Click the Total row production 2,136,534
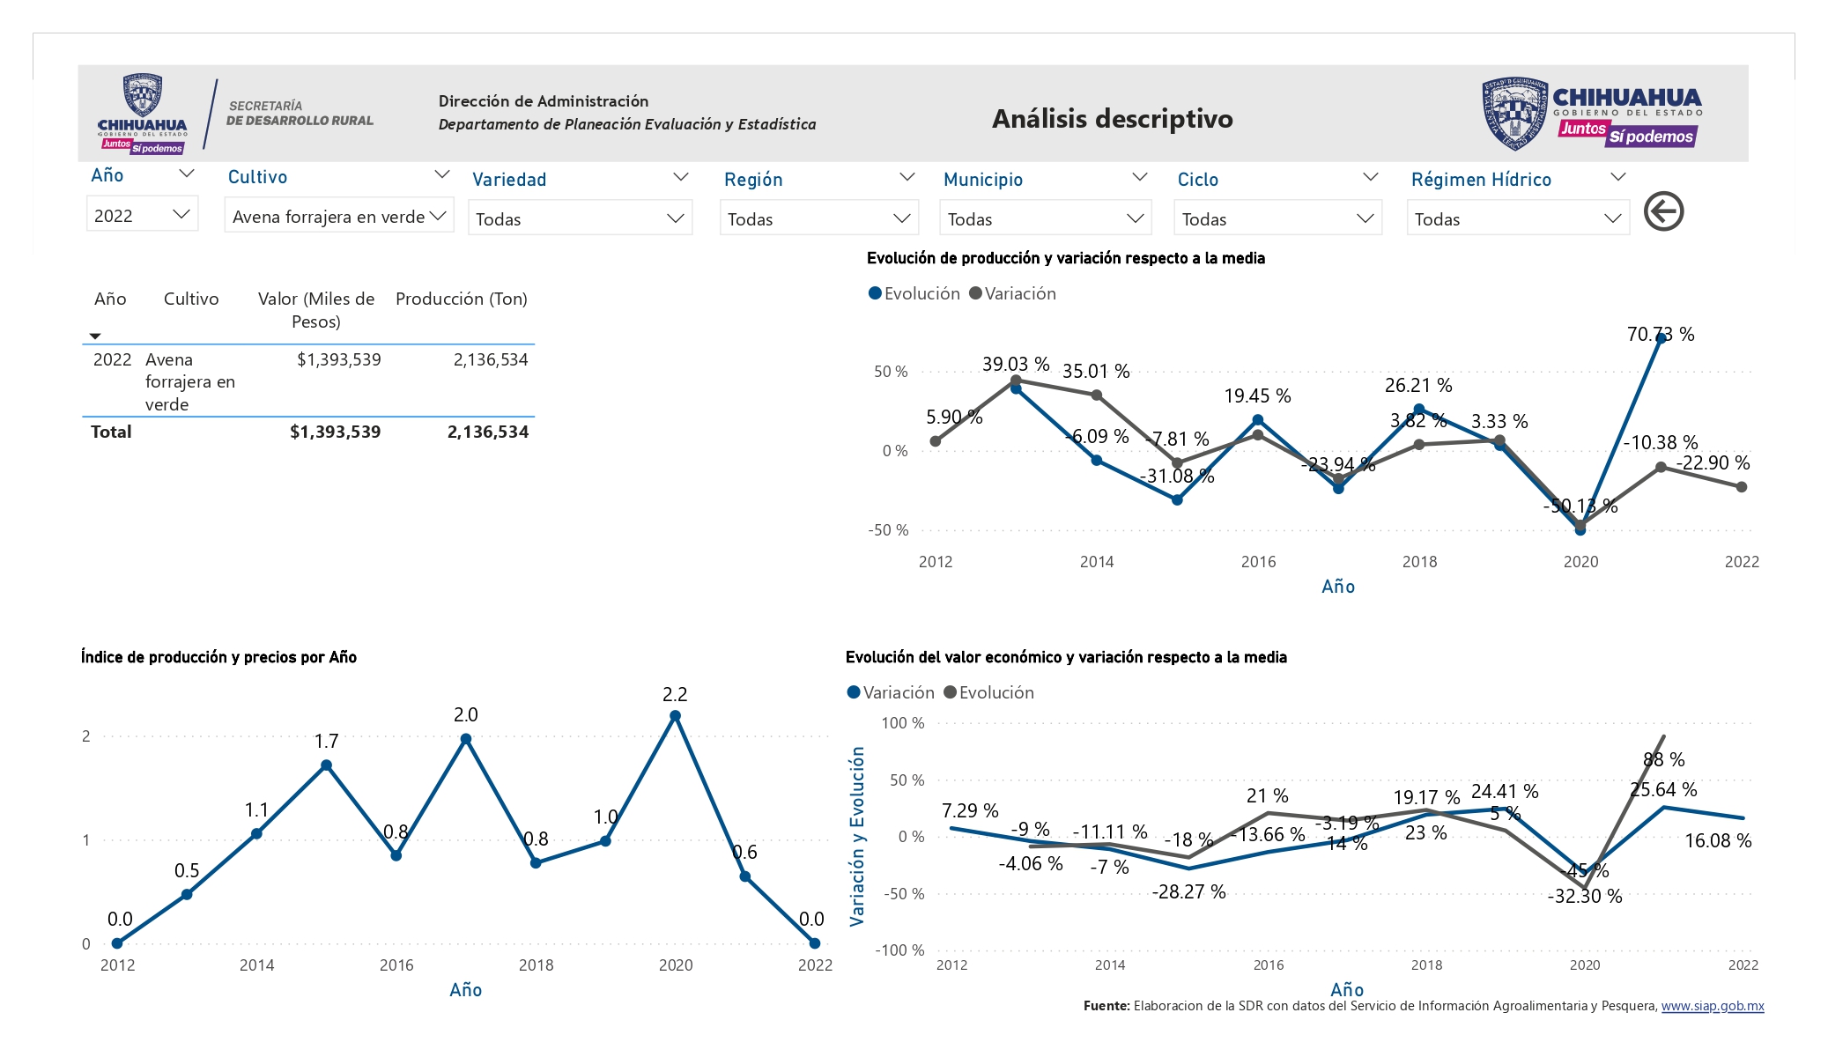 pyautogui.click(x=488, y=432)
